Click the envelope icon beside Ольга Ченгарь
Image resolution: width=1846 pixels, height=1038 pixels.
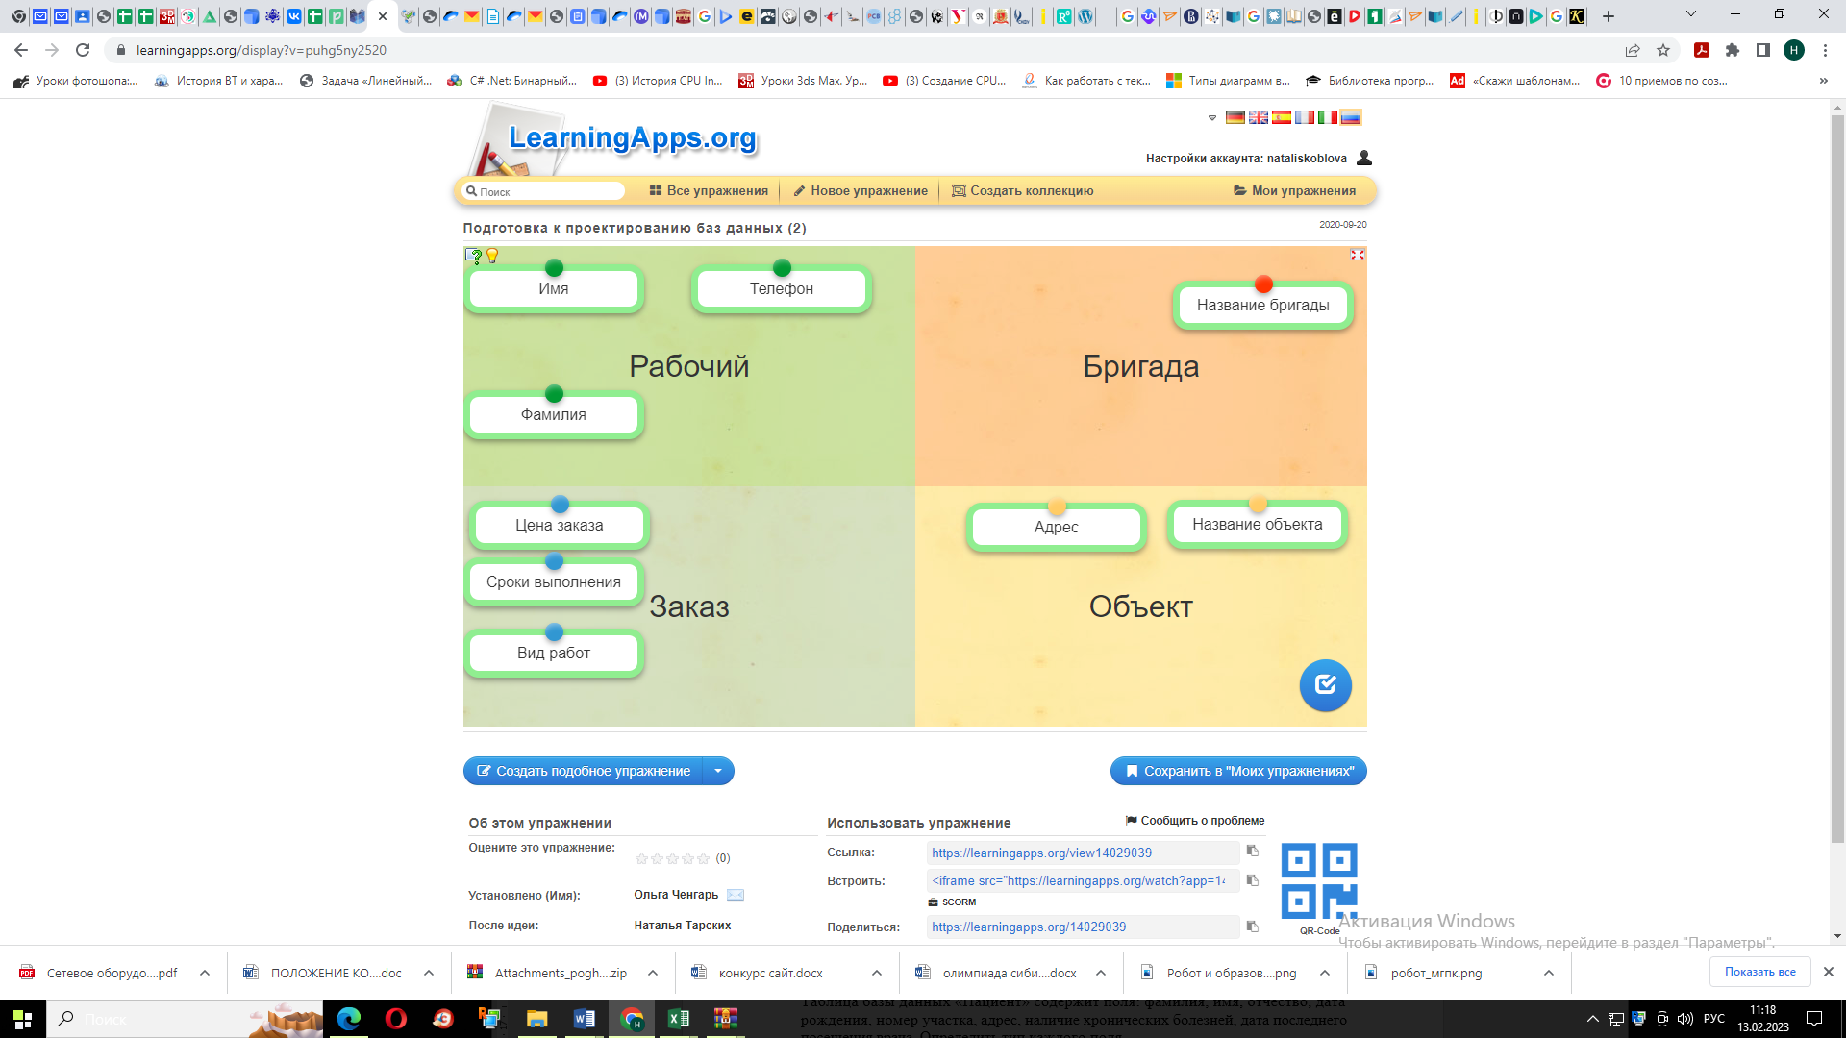coord(736,895)
